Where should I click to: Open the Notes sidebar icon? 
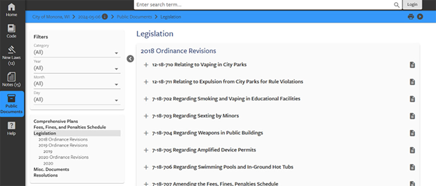[x=11, y=77]
